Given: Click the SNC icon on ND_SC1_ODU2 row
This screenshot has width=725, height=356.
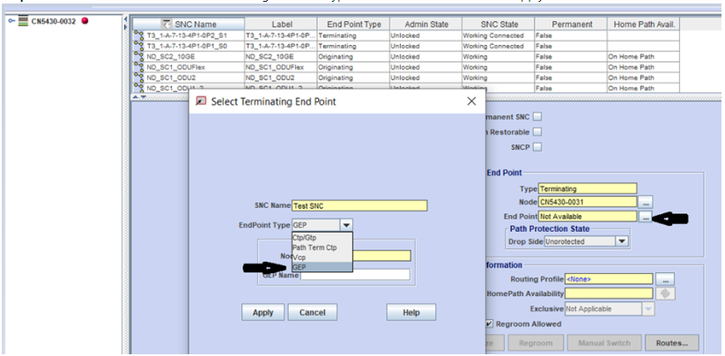Looking at the screenshot, I should click(x=138, y=78).
